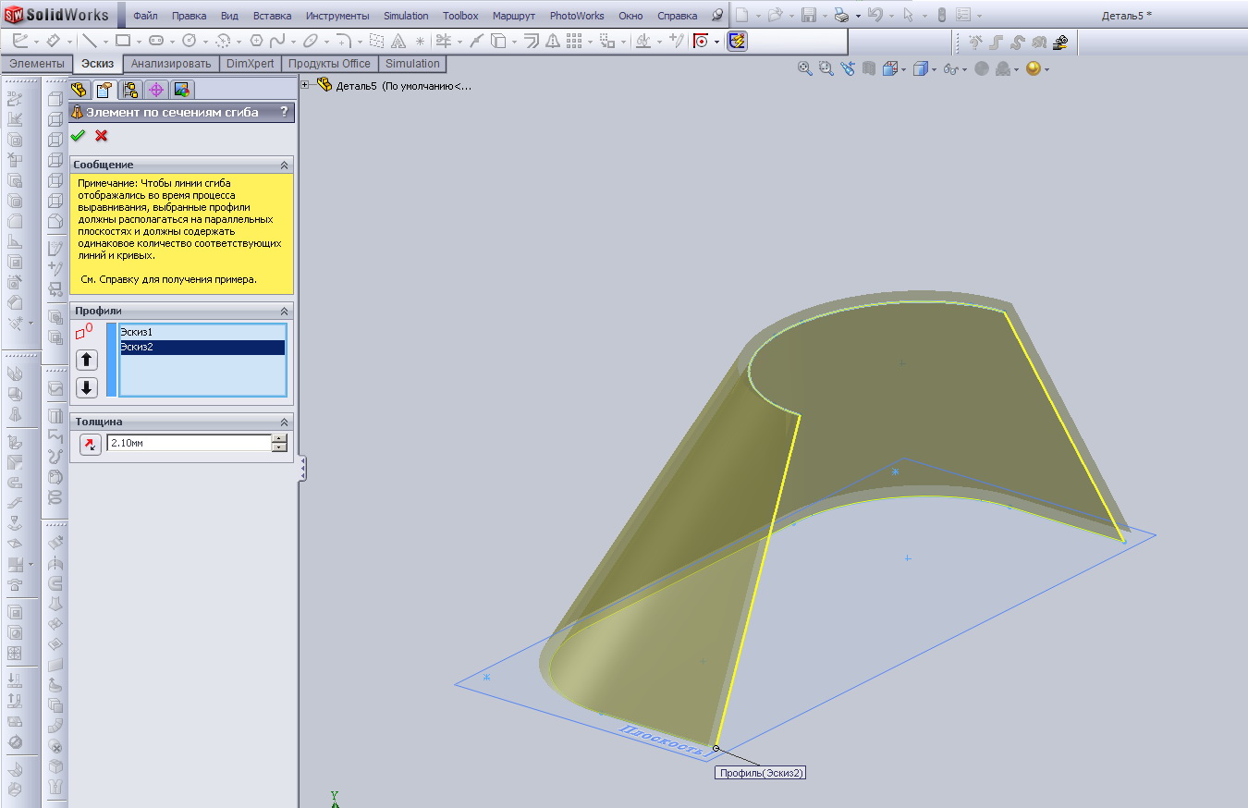The height and width of the screenshot is (808, 1248).
Task: Click Undo icon in top toolbar
Action: point(875,16)
